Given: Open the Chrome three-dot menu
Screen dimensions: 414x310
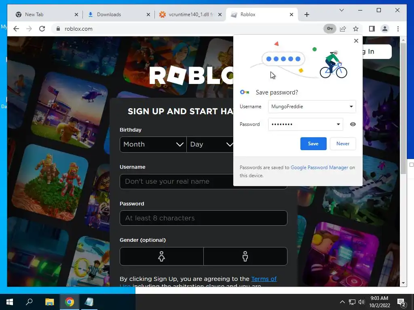Looking at the screenshot, I should pyautogui.click(x=398, y=29).
